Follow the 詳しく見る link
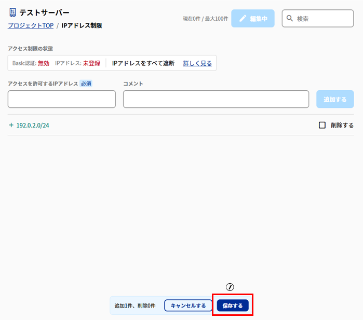Viewport: 363px width, 320px height. click(x=197, y=63)
